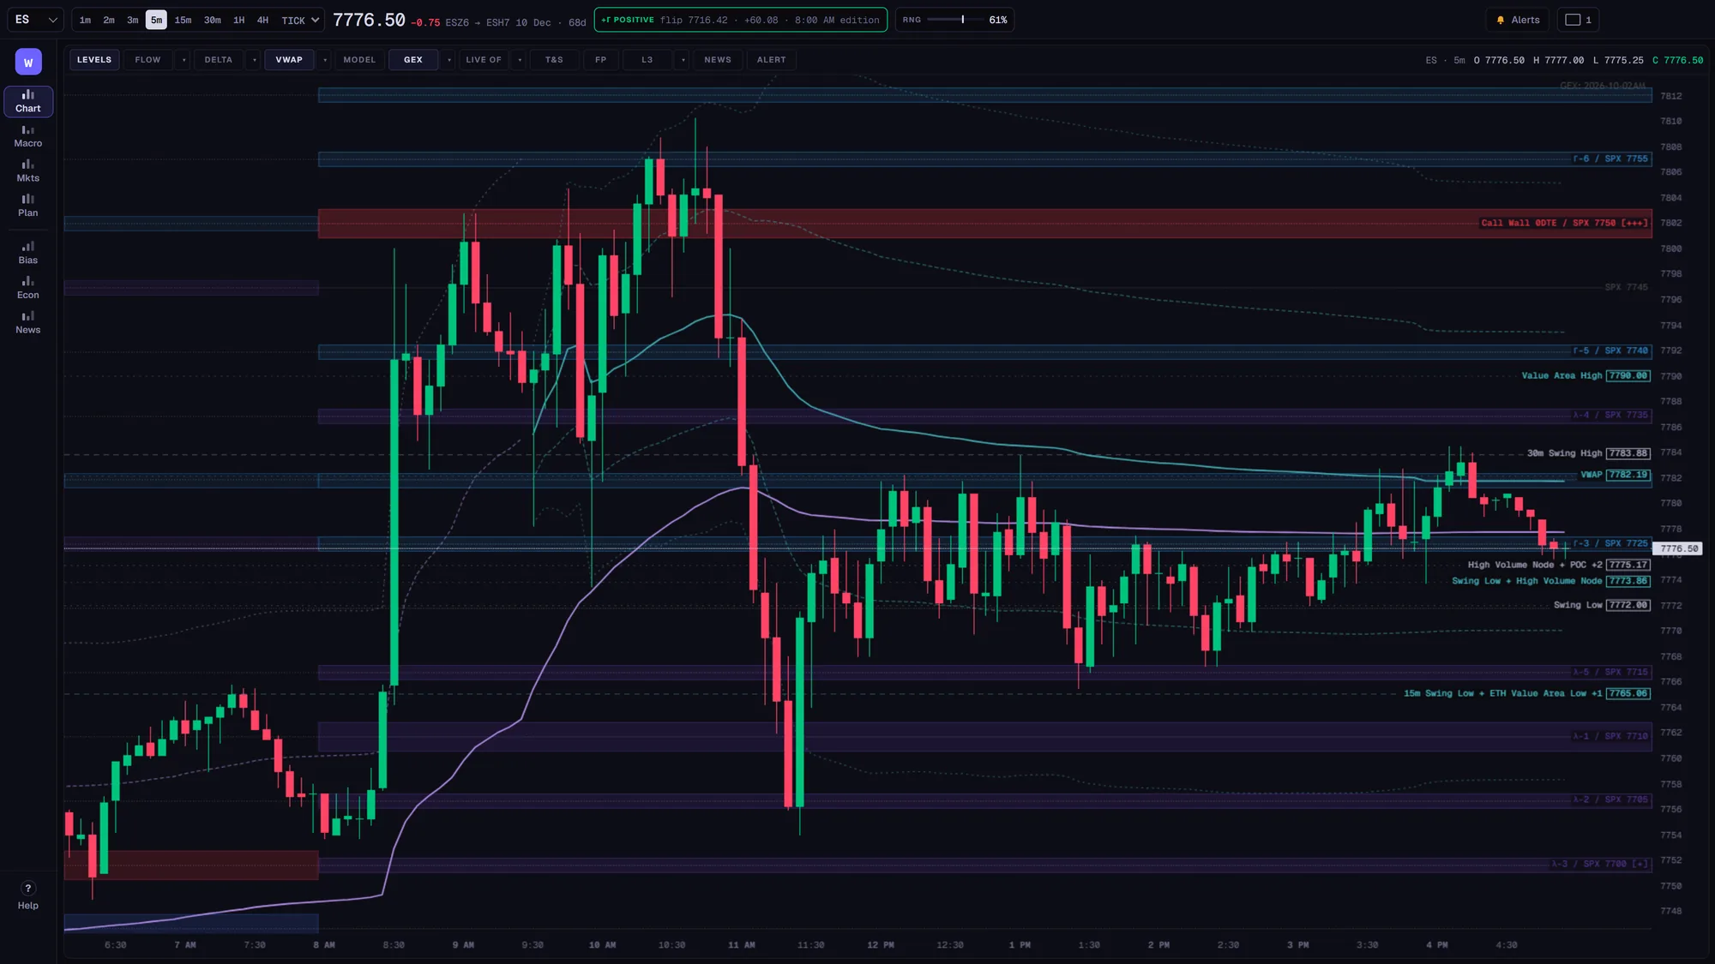1715x964 pixels.
Task: Open the News sidebar panel
Action: pyautogui.click(x=28, y=322)
